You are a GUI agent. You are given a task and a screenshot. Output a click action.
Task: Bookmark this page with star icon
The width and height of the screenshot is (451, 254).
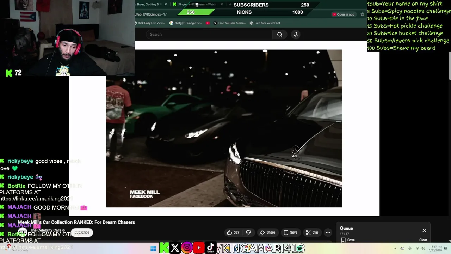[x=362, y=14]
